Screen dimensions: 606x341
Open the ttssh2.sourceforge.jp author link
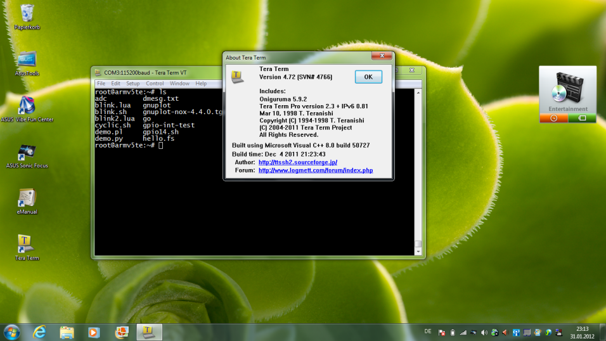297,162
